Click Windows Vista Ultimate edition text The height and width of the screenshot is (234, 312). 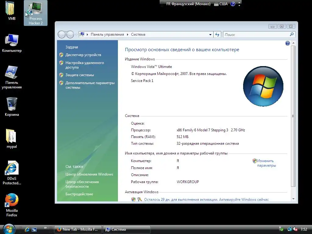pyautogui.click(x=151, y=67)
